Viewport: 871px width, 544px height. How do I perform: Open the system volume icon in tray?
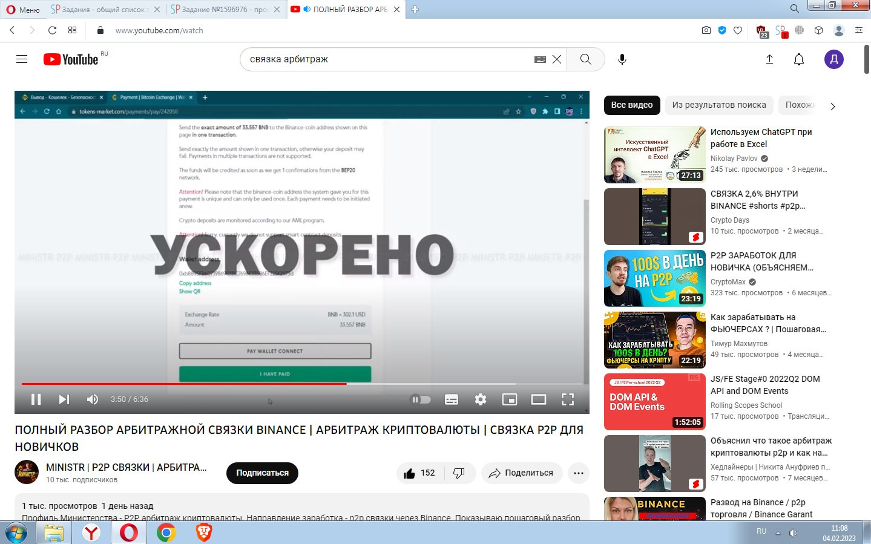tap(793, 533)
